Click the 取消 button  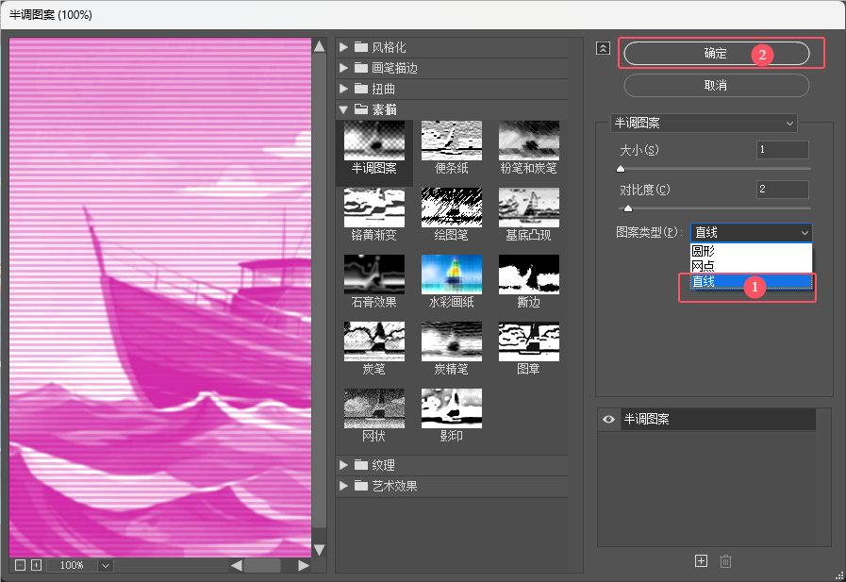717,85
